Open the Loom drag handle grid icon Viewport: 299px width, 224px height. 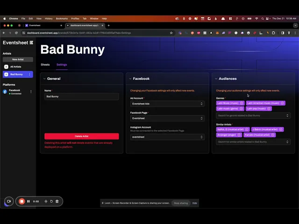pyautogui.click(x=46, y=201)
